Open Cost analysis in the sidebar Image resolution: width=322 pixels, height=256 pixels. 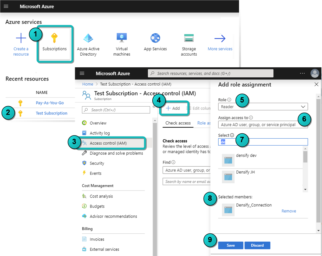point(101,196)
